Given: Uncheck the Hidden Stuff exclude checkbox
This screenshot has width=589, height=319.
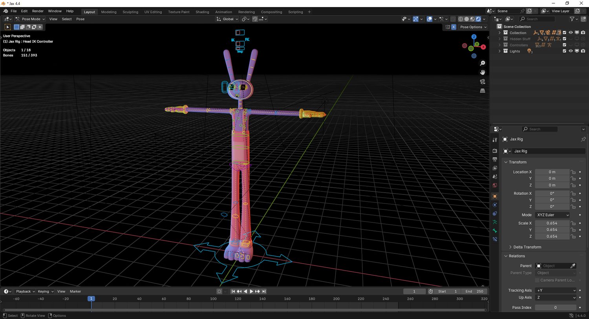Looking at the screenshot, I should [x=565, y=39].
